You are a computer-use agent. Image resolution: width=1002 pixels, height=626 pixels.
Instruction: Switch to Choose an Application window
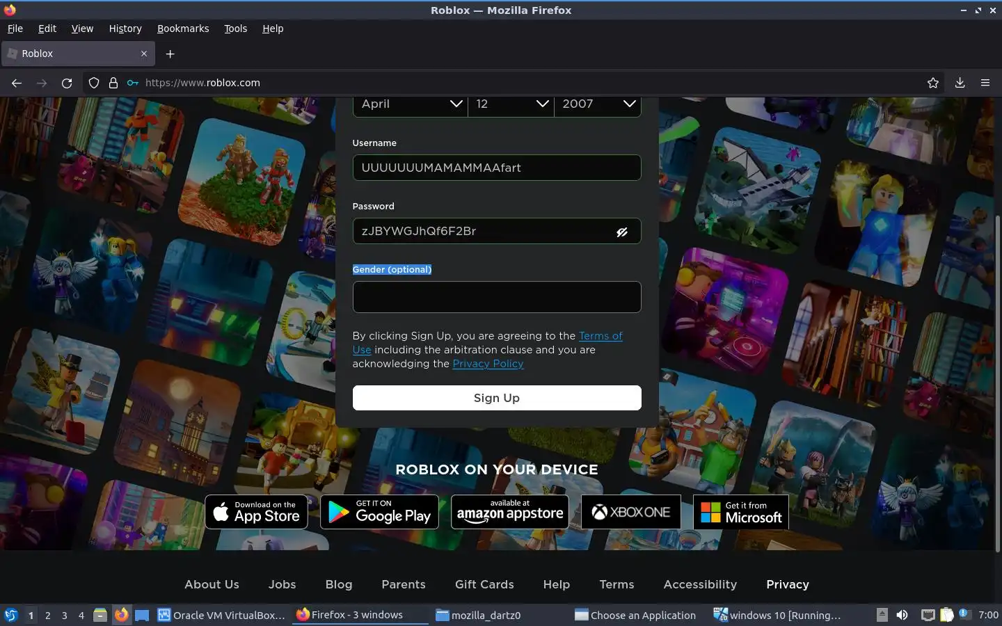pos(635,615)
